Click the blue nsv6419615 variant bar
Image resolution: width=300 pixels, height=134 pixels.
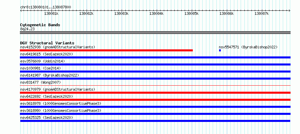click(155, 57)
